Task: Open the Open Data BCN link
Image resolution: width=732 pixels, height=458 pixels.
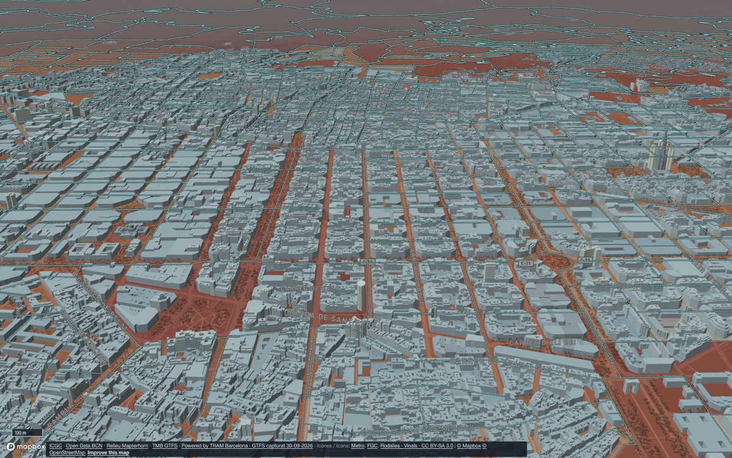Action: point(84,446)
